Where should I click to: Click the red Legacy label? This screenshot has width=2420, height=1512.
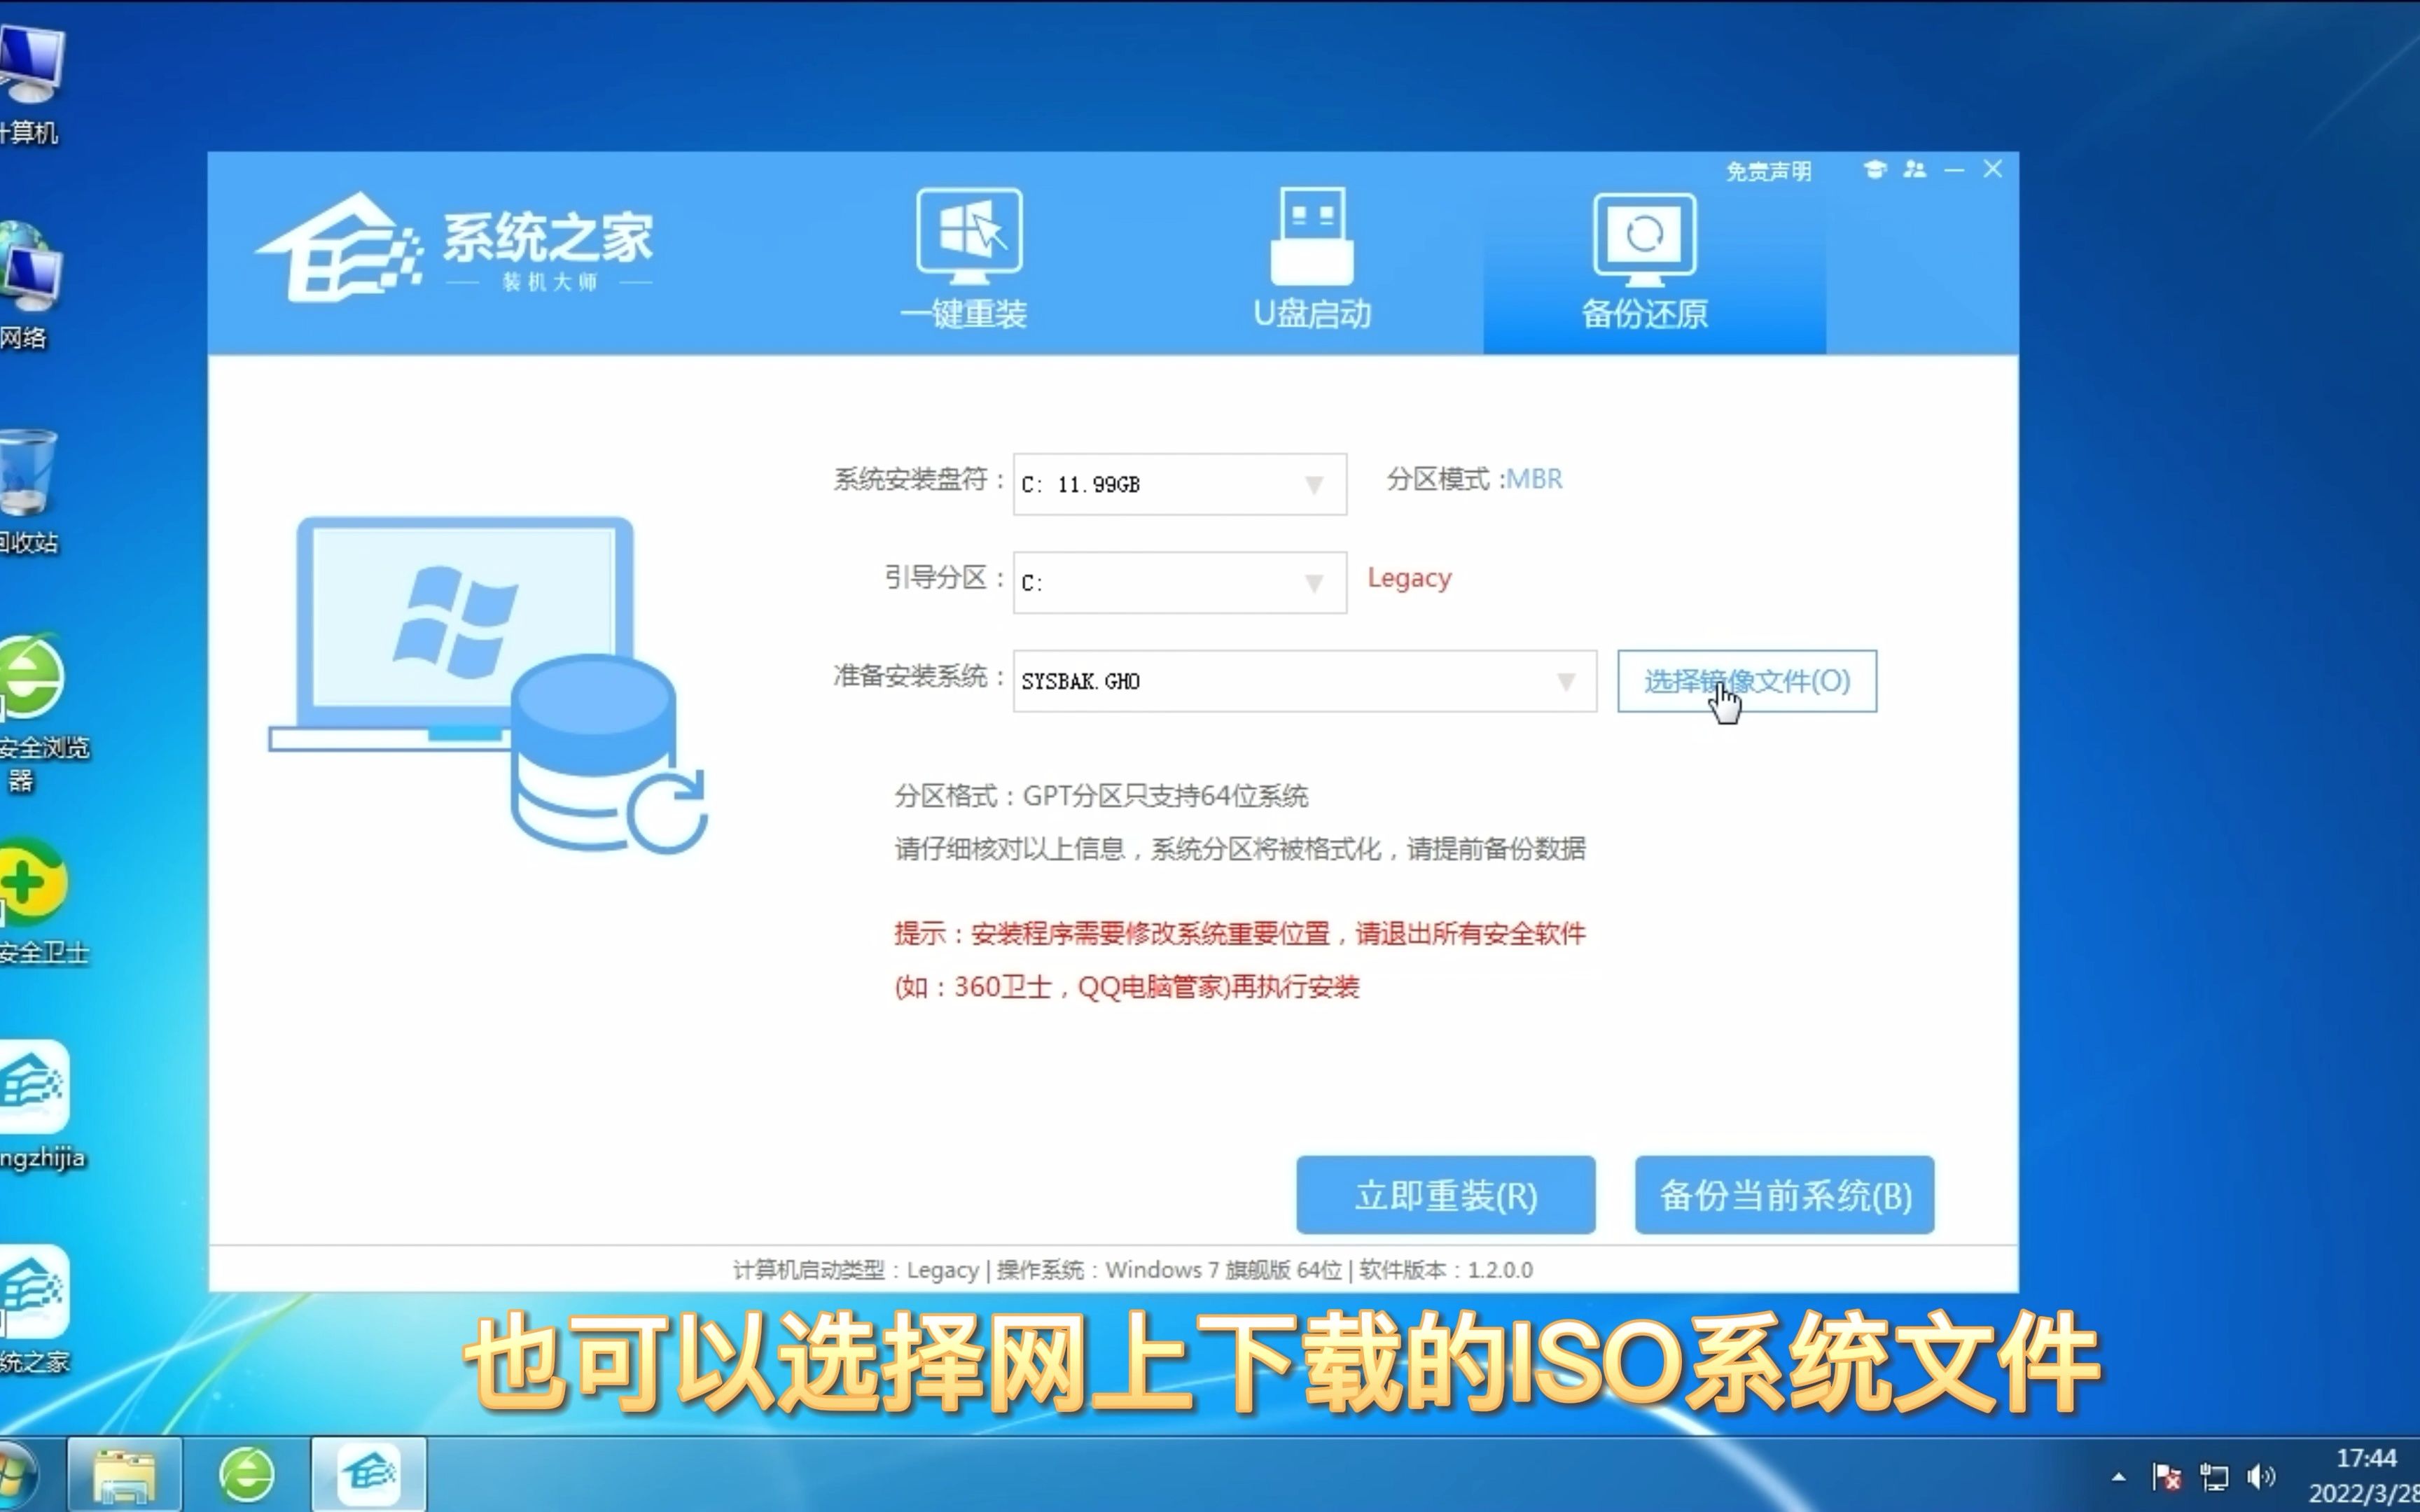pyautogui.click(x=1409, y=578)
